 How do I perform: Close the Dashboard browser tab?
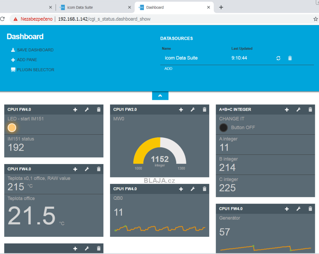[209, 7]
